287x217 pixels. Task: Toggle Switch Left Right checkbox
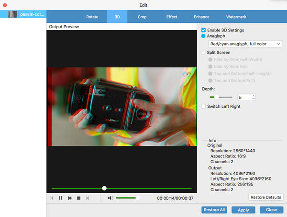point(204,106)
